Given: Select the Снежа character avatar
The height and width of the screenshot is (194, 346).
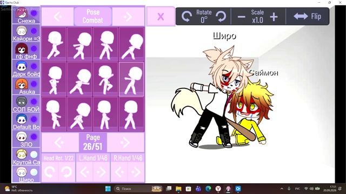Looking at the screenshot, I should point(22,13).
